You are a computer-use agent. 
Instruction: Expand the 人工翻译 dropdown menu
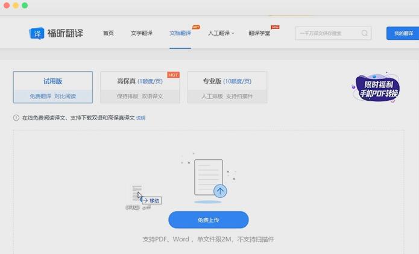click(221, 33)
